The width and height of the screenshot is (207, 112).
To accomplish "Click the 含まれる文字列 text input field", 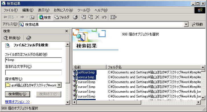I will point(33,72).
